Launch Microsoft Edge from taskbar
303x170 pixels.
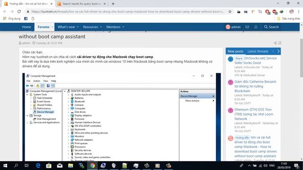pos(38,166)
